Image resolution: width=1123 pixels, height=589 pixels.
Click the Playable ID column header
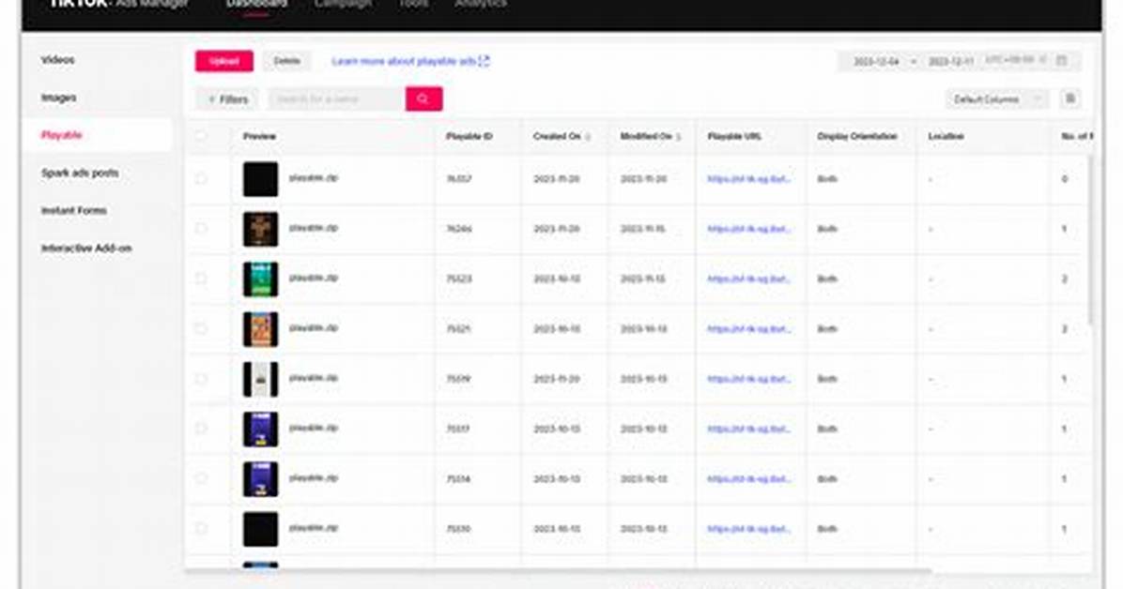[469, 136]
